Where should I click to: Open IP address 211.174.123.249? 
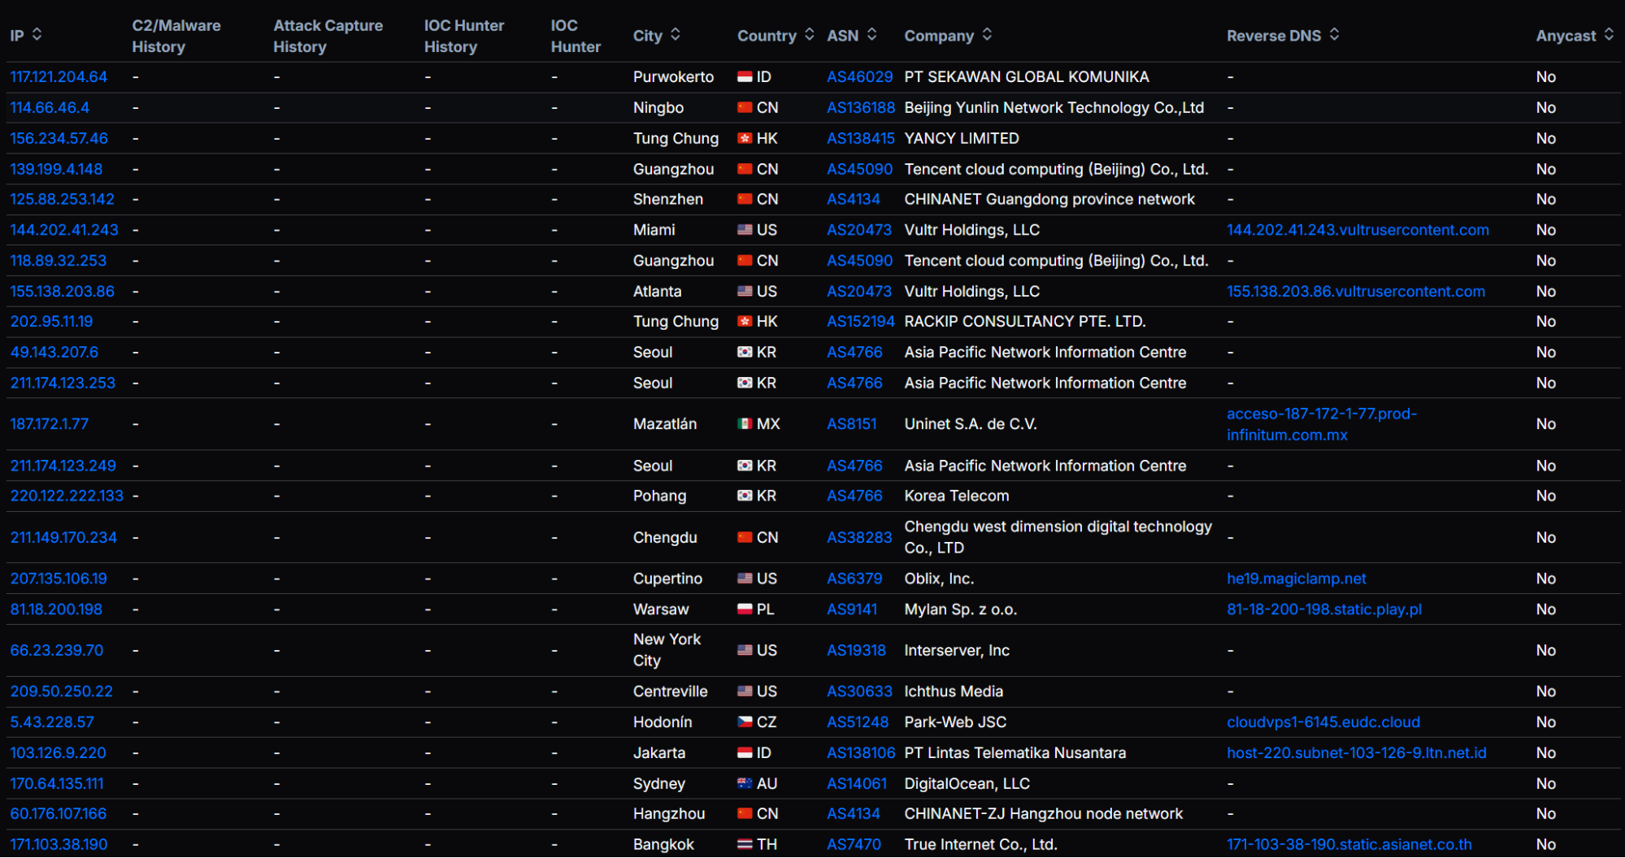[63, 466]
